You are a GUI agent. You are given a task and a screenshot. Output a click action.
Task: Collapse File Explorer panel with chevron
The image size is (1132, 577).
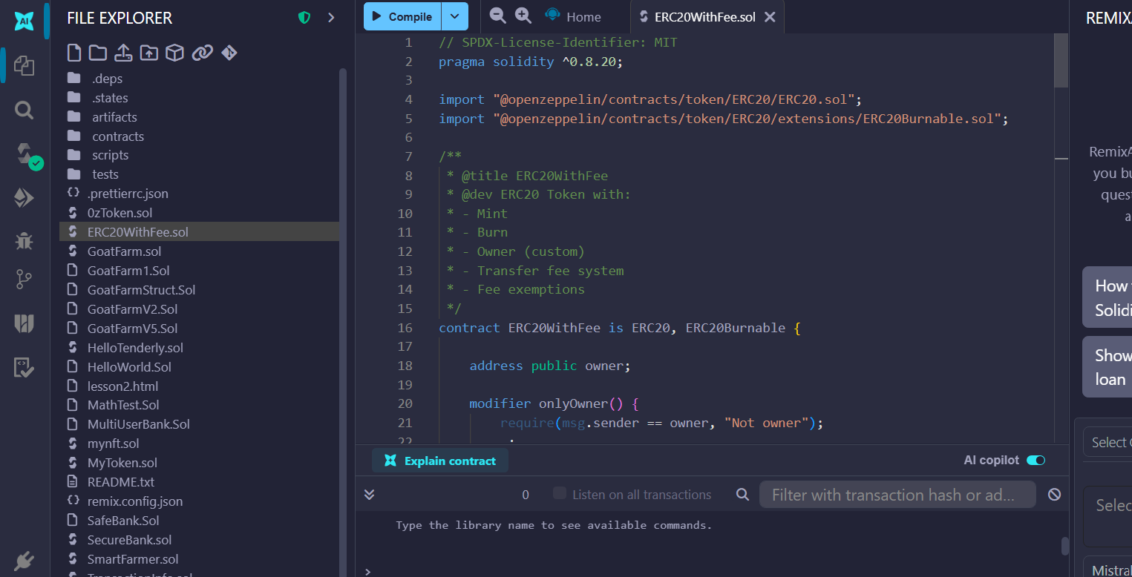pyautogui.click(x=331, y=18)
